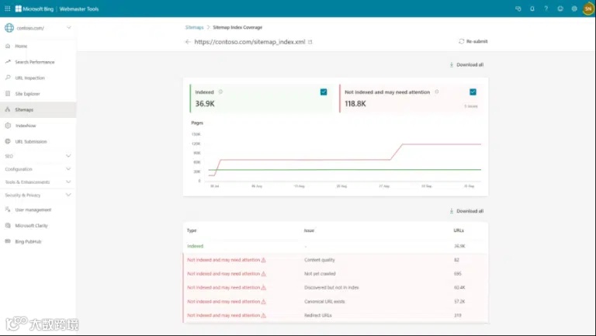Expand the Configuration section chevron
596x336 pixels.
click(68, 168)
